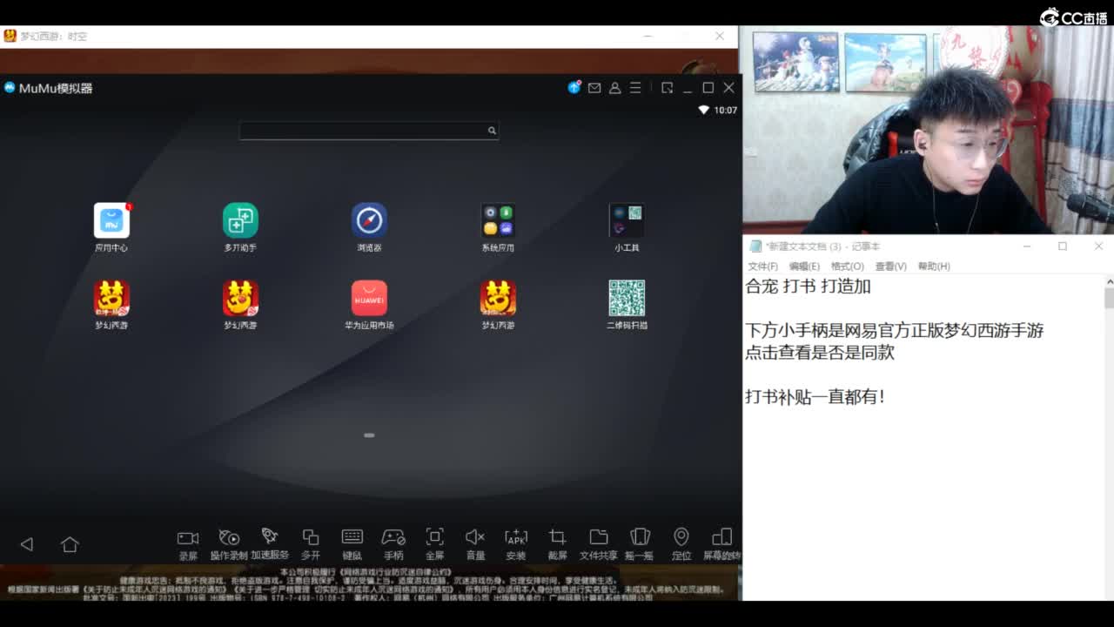Open Notepad 文件(F) menu
Viewport: 1114px width, 627px height.
(763, 266)
